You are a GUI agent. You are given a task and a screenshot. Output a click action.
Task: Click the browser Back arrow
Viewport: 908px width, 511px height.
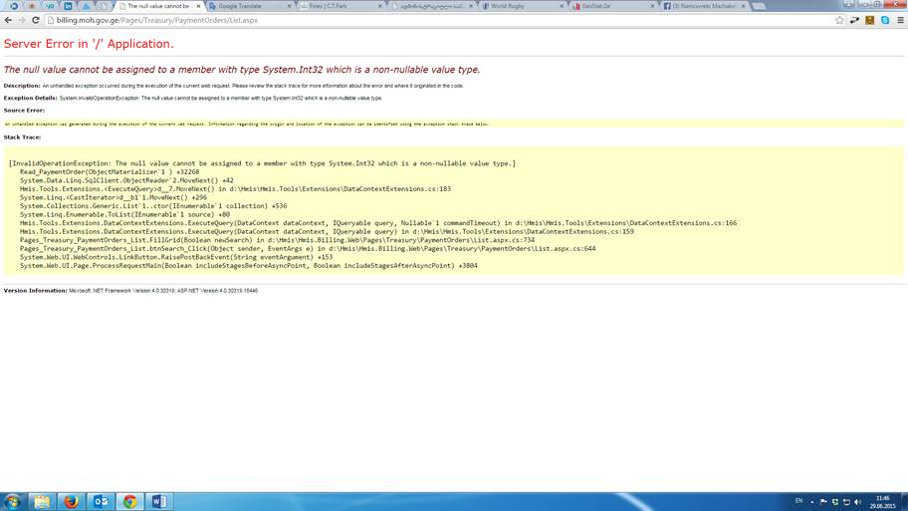pos(8,20)
